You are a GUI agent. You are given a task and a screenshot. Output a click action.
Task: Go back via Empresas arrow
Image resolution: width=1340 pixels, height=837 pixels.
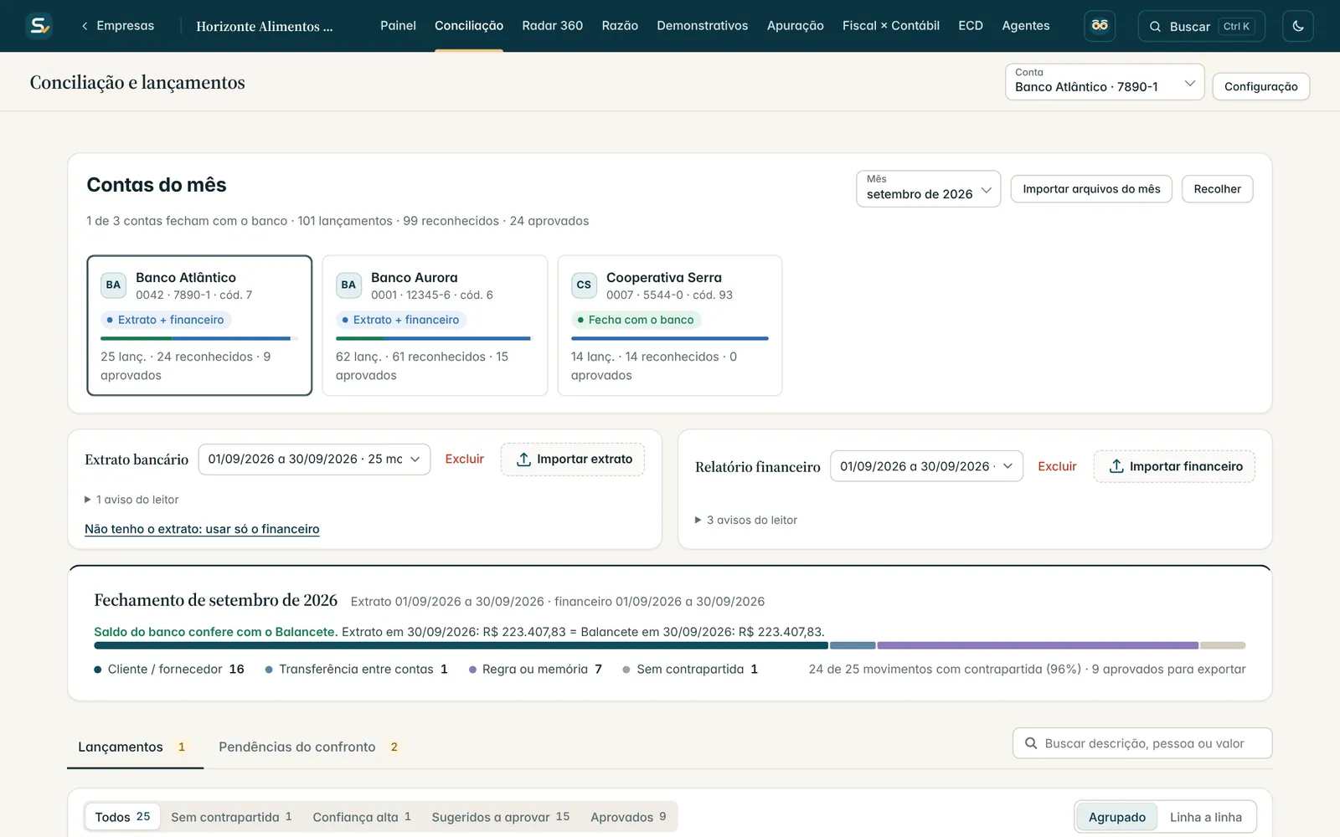coord(85,26)
